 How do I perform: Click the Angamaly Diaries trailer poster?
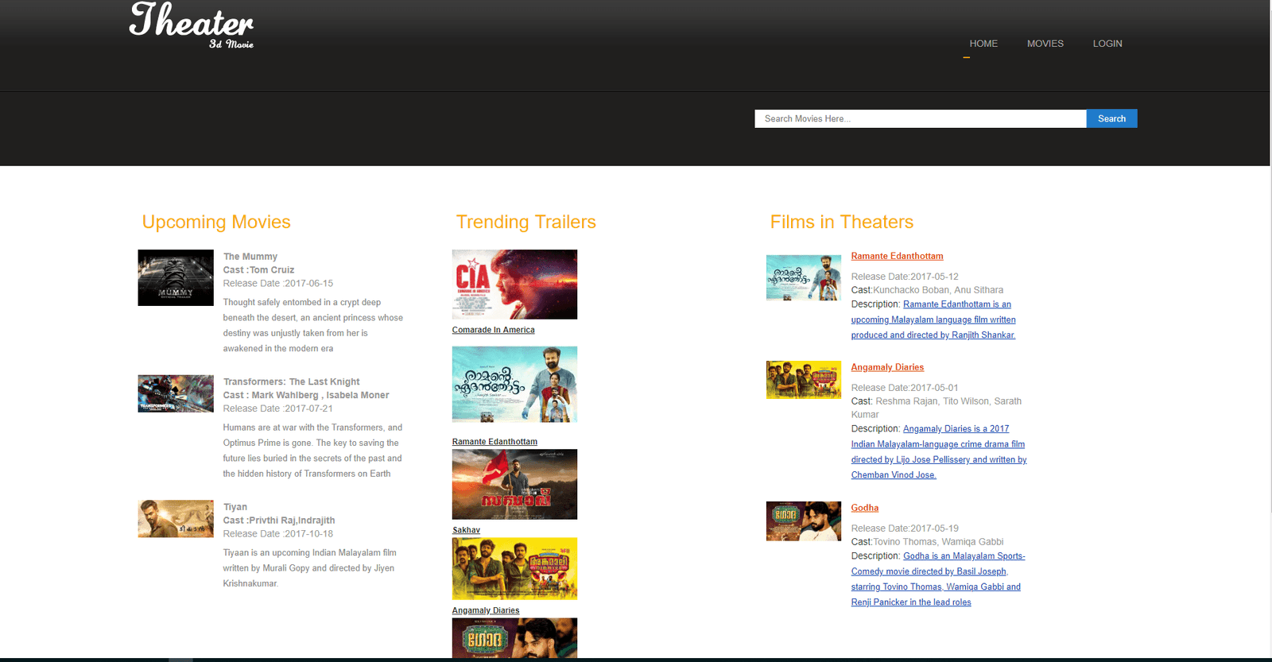tap(514, 568)
